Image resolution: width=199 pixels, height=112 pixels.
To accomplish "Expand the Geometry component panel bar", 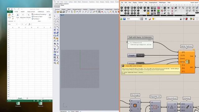I will pos(128,16).
